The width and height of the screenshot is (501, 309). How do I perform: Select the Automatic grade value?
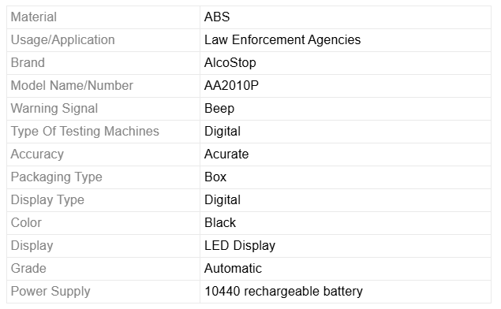click(x=233, y=269)
